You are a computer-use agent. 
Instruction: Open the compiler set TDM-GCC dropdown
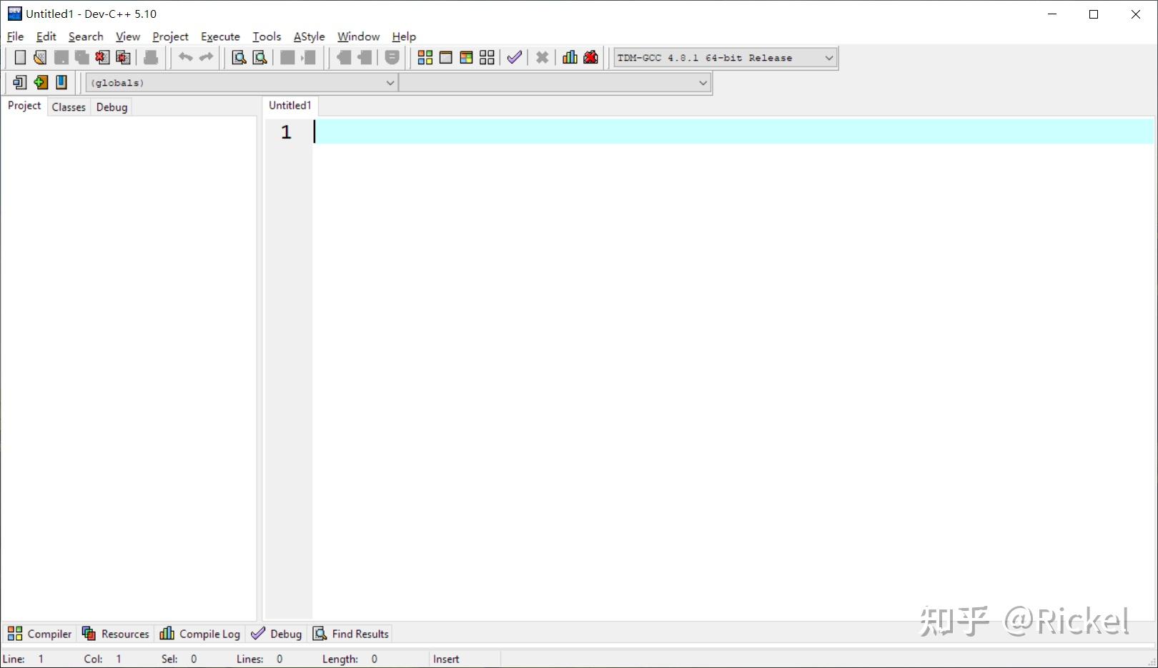coord(725,58)
